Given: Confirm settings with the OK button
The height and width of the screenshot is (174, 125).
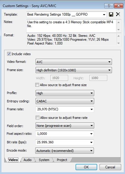Looking at the screenshot, I should pos(86,167).
